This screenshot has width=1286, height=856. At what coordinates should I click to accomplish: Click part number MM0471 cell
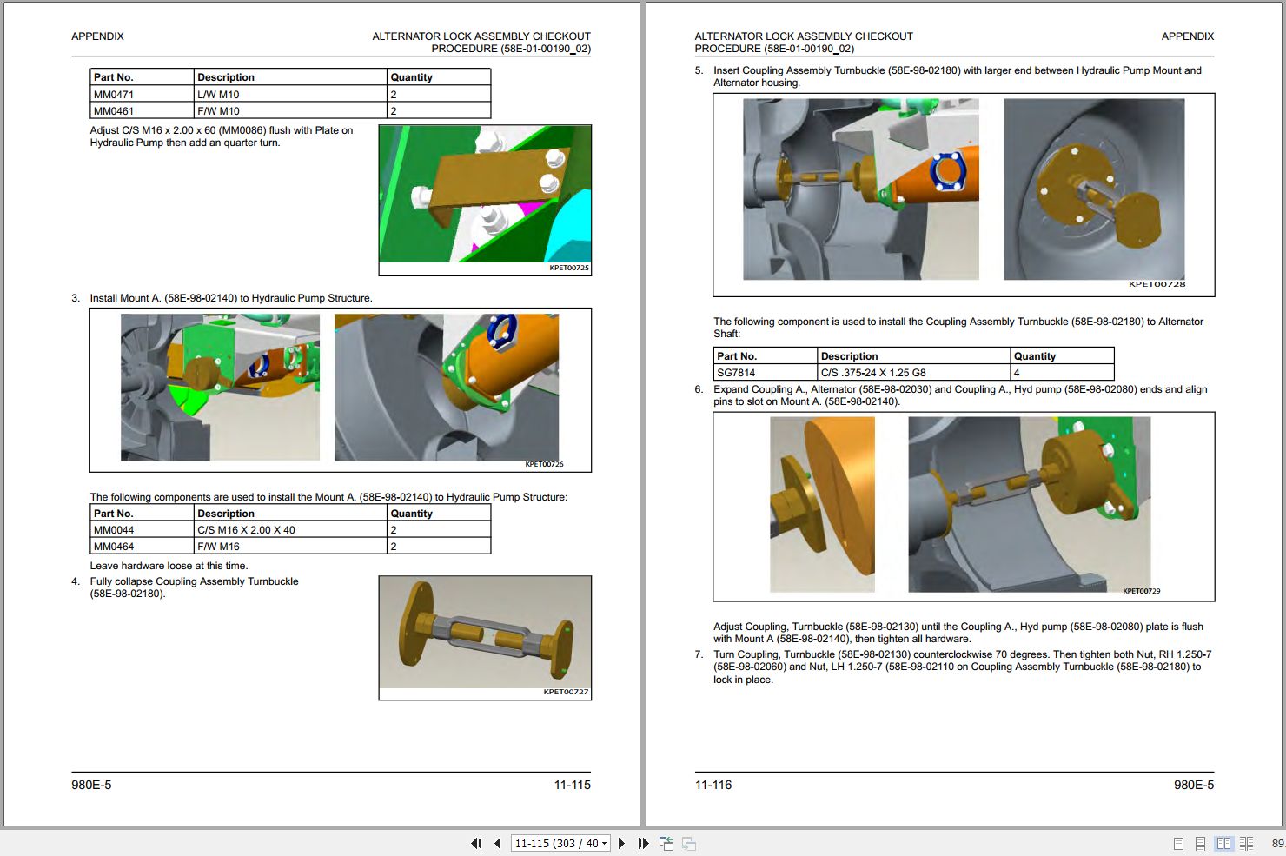click(142, 94)
